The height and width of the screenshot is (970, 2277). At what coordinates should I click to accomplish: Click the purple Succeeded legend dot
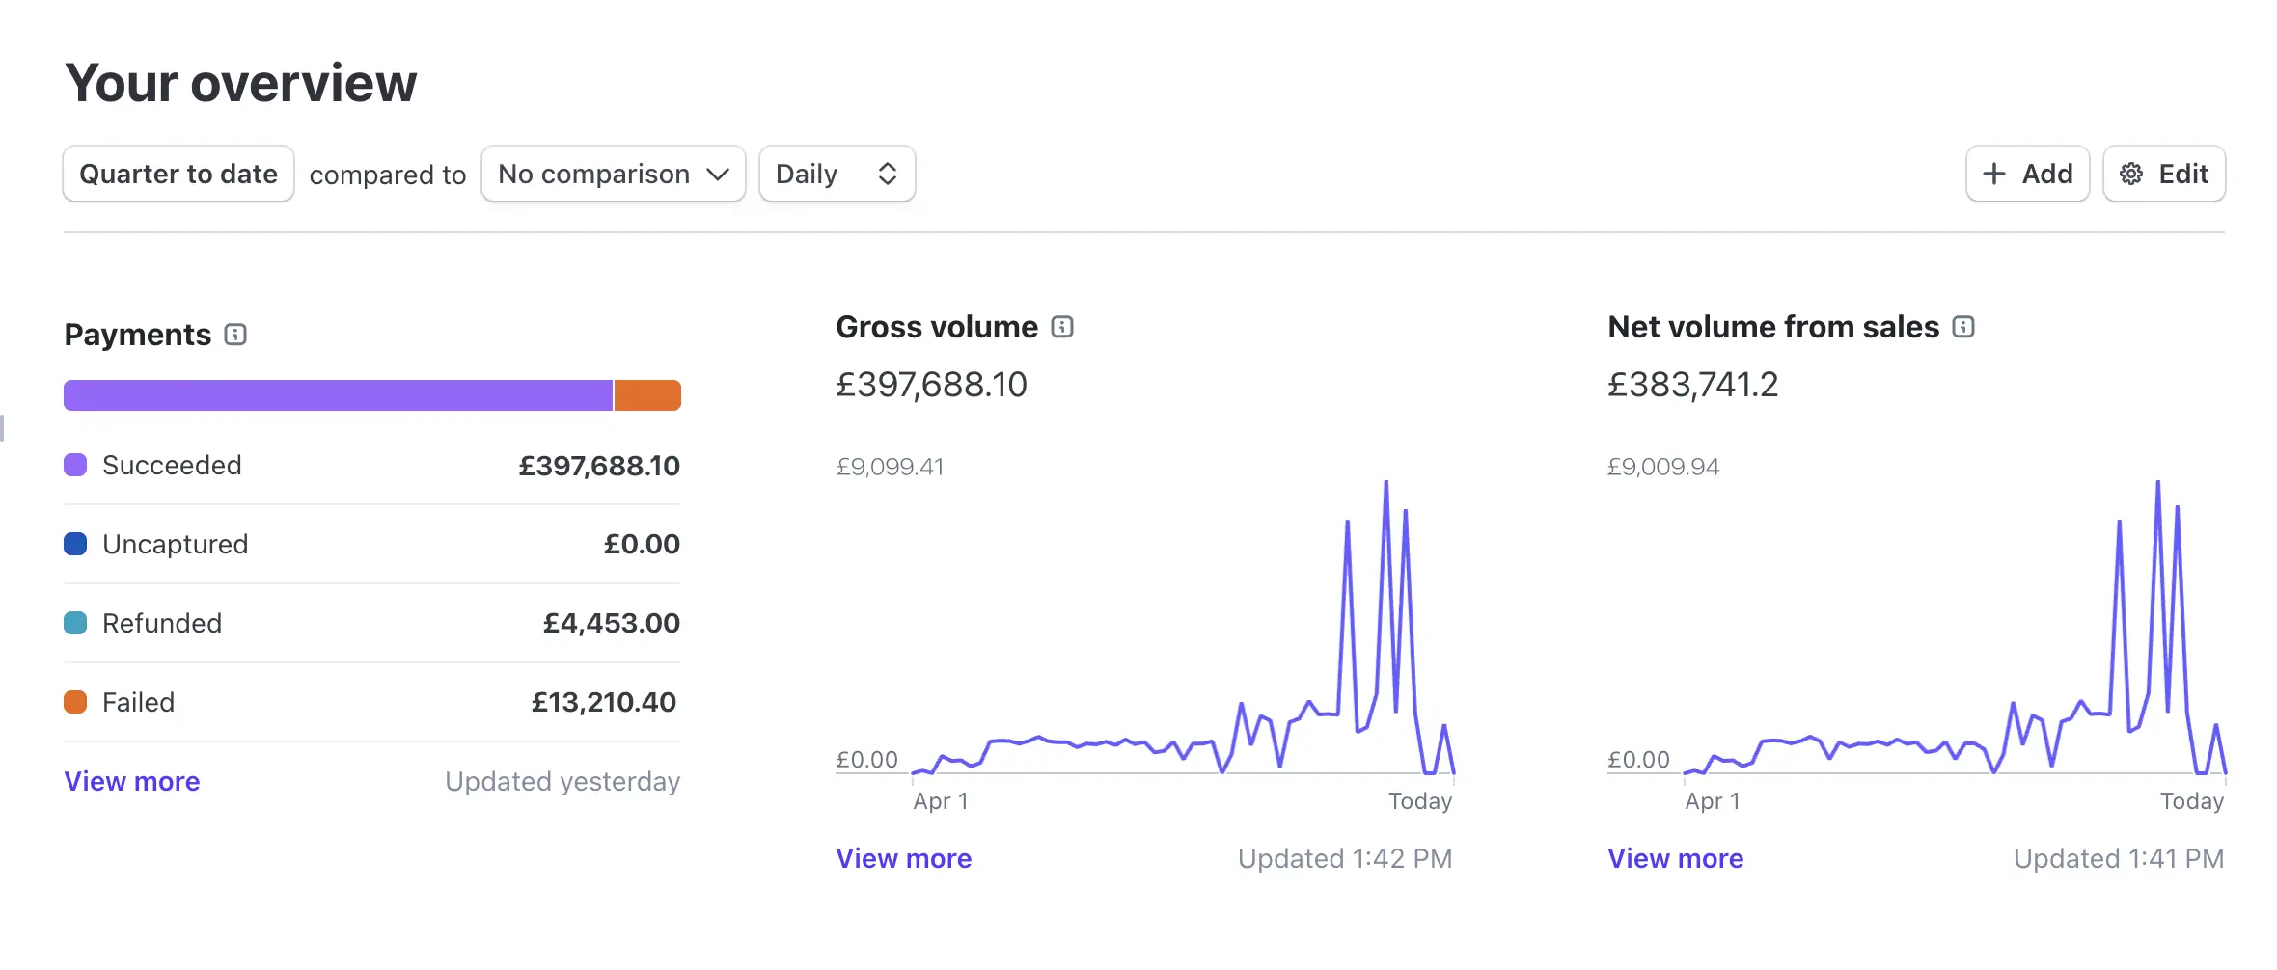[x=75, y=465]
